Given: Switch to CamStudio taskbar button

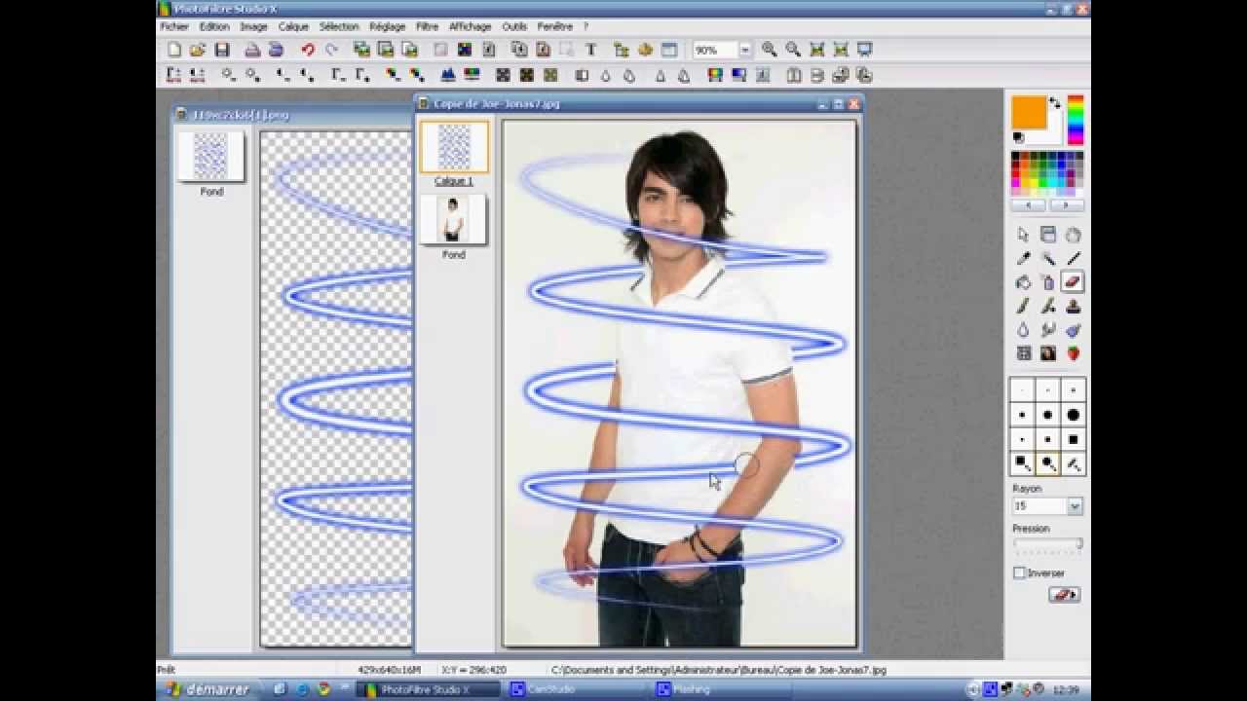Looking at the screenshot, I should (577, 689).
